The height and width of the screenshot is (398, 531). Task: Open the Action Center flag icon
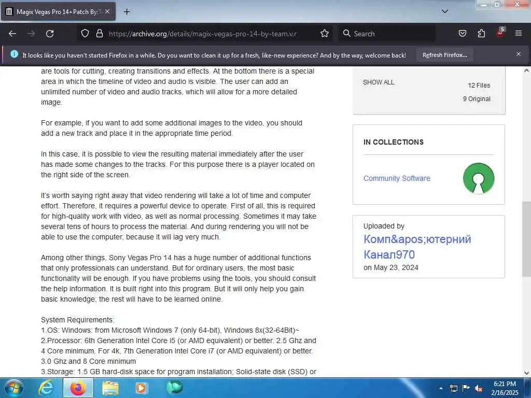point(466,388)
